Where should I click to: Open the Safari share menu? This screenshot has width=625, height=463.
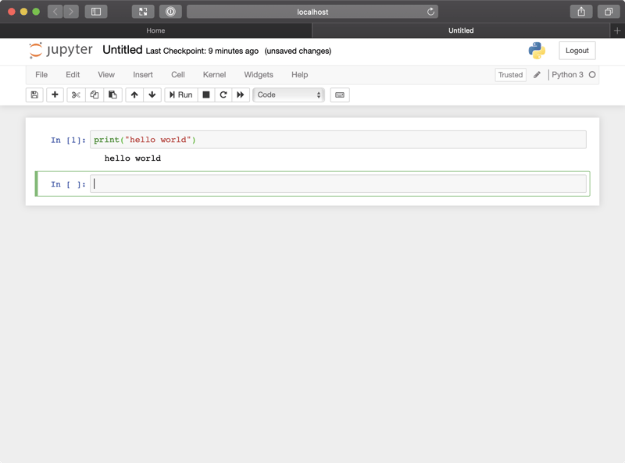(581, 12)
